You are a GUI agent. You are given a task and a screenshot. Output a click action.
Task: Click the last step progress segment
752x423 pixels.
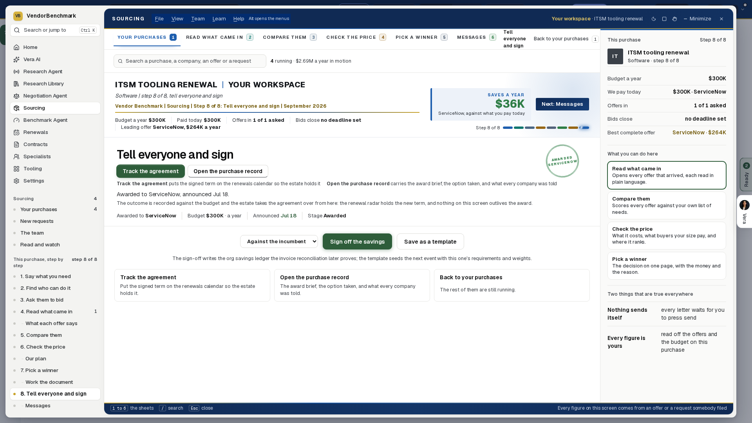pos(584,128)
